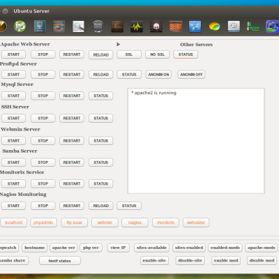The image size is (279, 279).
Task: Click the enable-site button
Action: pos(154,260)
